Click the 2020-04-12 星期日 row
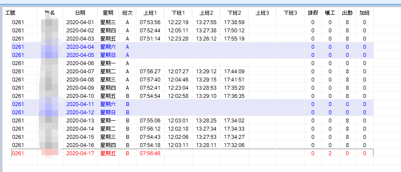The width and height of the screenshot is (401, 172). (188, 112)
